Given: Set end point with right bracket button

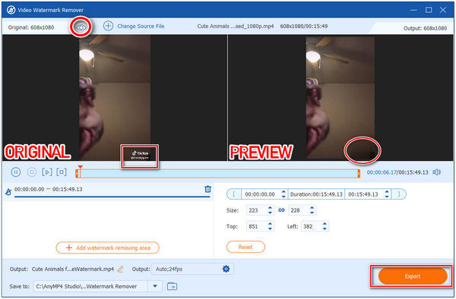Looking at the screenshot, I should tap(399, 194).
